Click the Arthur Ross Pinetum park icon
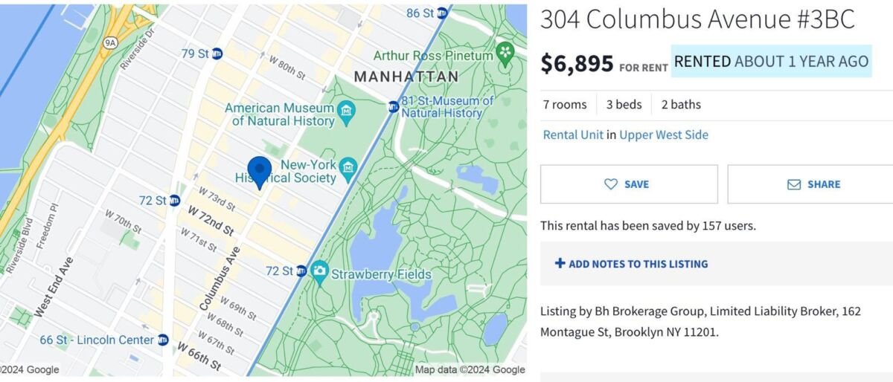Viewport: 893px width, 382px height. click(x=506, y=54)
